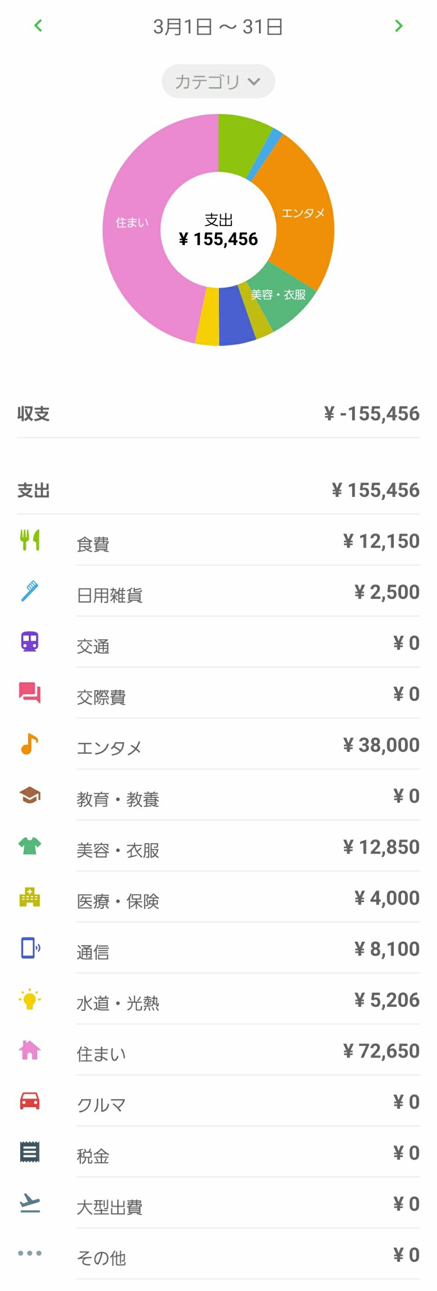This screenshot has height=1291, width=437.
Task: Click the 交通 train icon
Action: tap(30, 642)
